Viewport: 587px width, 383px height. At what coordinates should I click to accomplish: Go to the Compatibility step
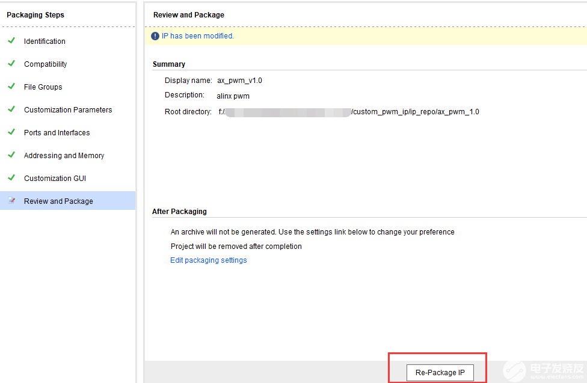pos(45,64)
